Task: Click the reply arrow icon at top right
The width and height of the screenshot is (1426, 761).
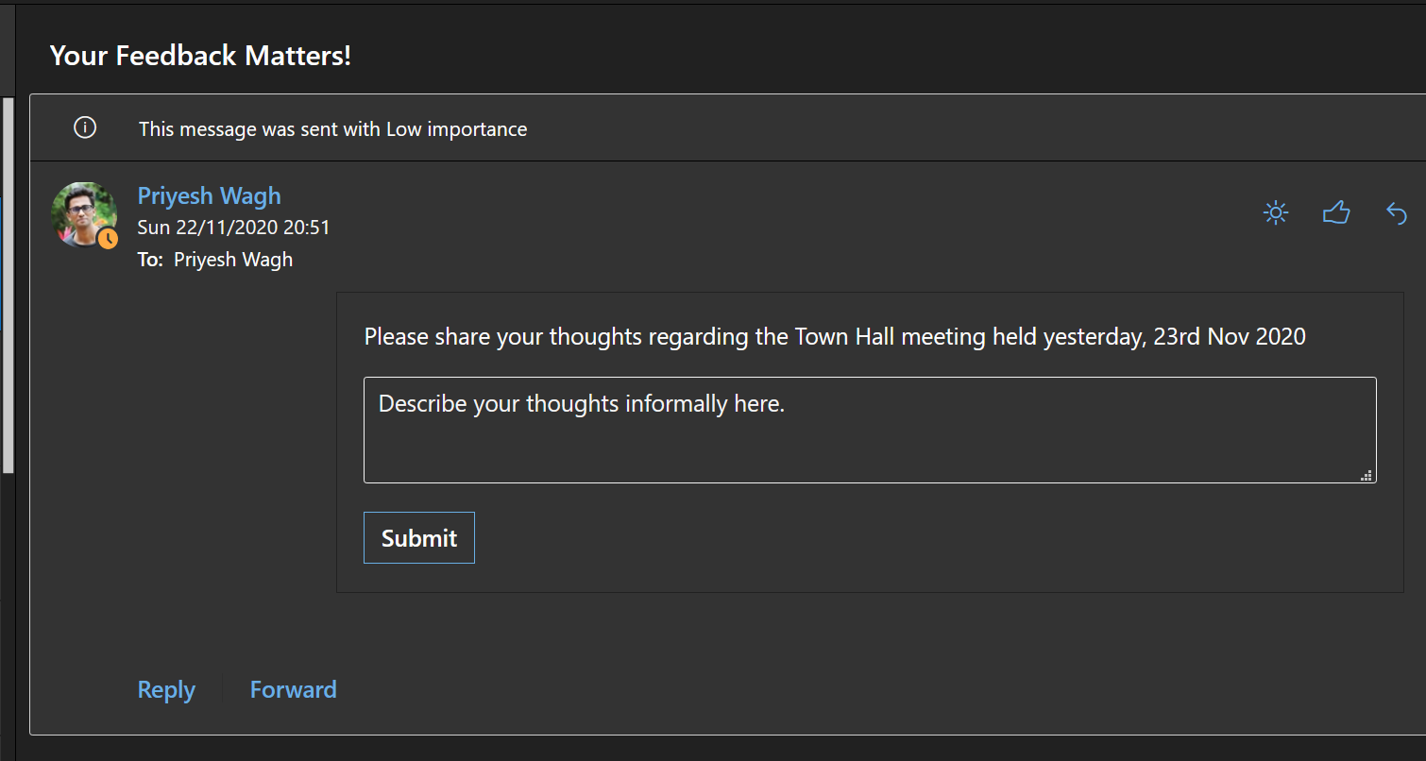Action: (1397, 213)
